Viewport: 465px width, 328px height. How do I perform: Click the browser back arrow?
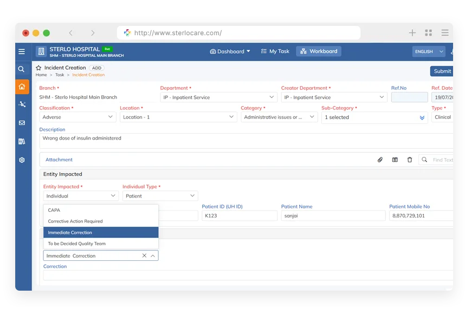click(70, 33)
